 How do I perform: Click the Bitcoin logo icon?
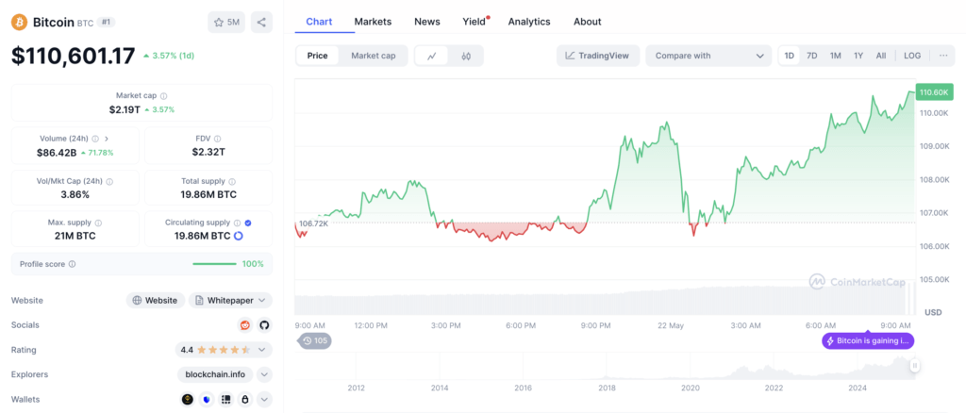pos(20,22)
